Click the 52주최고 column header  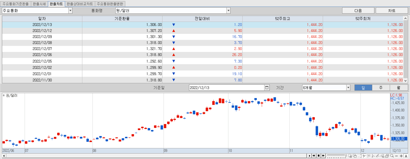(x=283, y=19)
